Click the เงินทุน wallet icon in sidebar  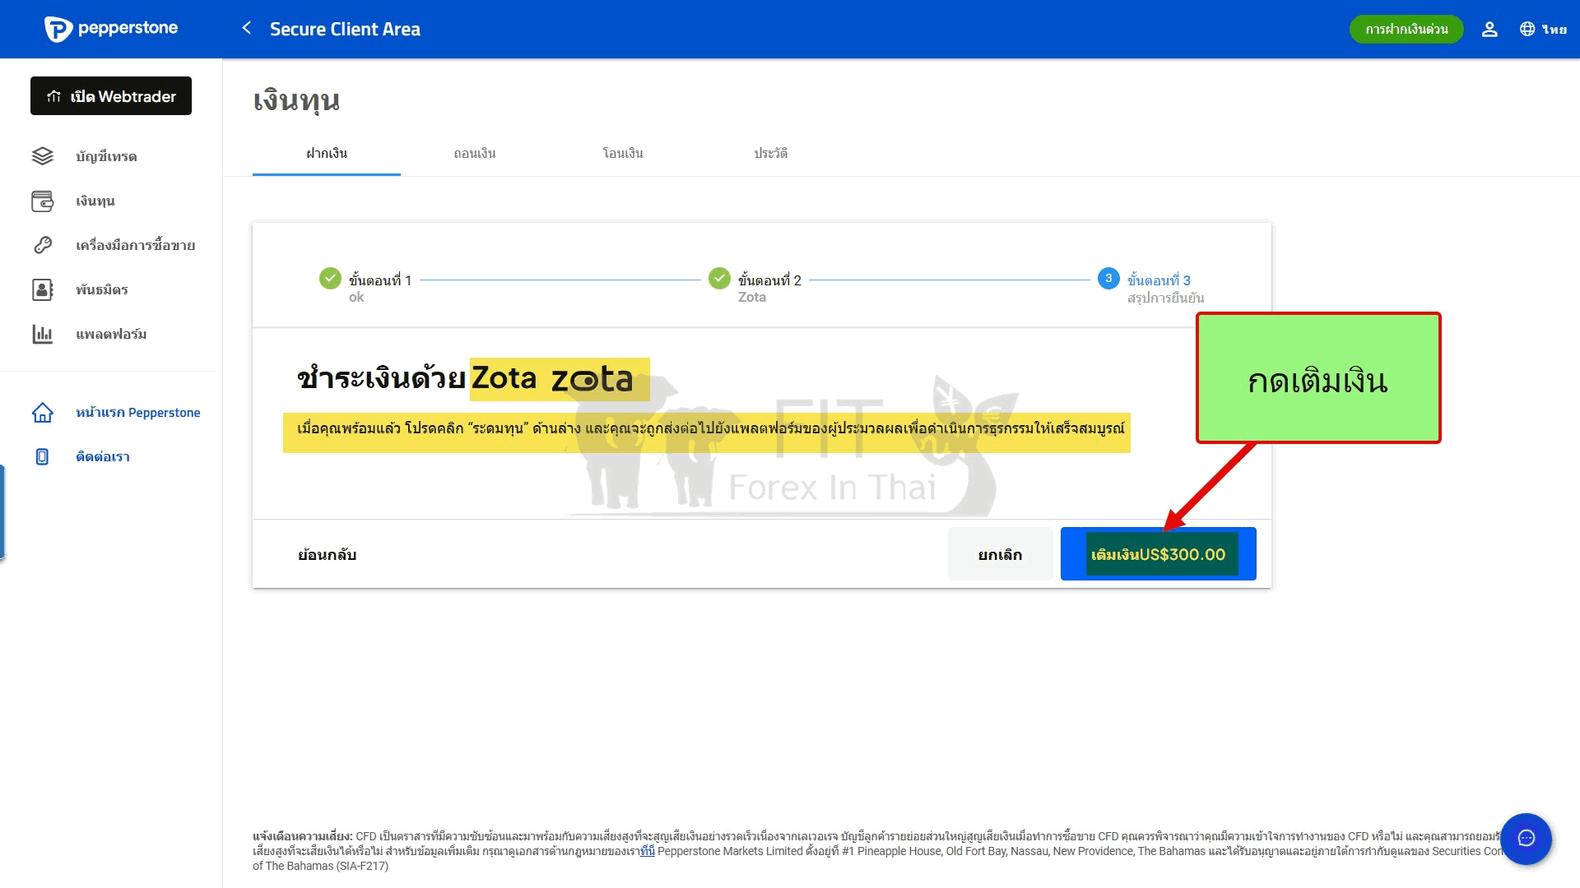click(43, 201)
